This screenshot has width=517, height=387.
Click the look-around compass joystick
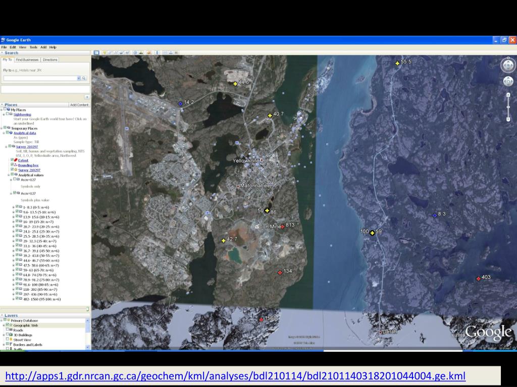click(x=508, y=65)
